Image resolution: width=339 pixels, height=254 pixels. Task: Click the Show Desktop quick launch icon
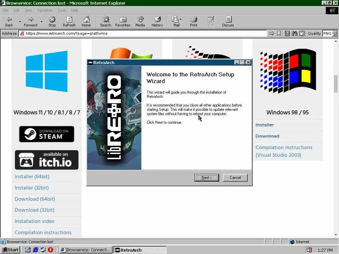pos(28,250)
